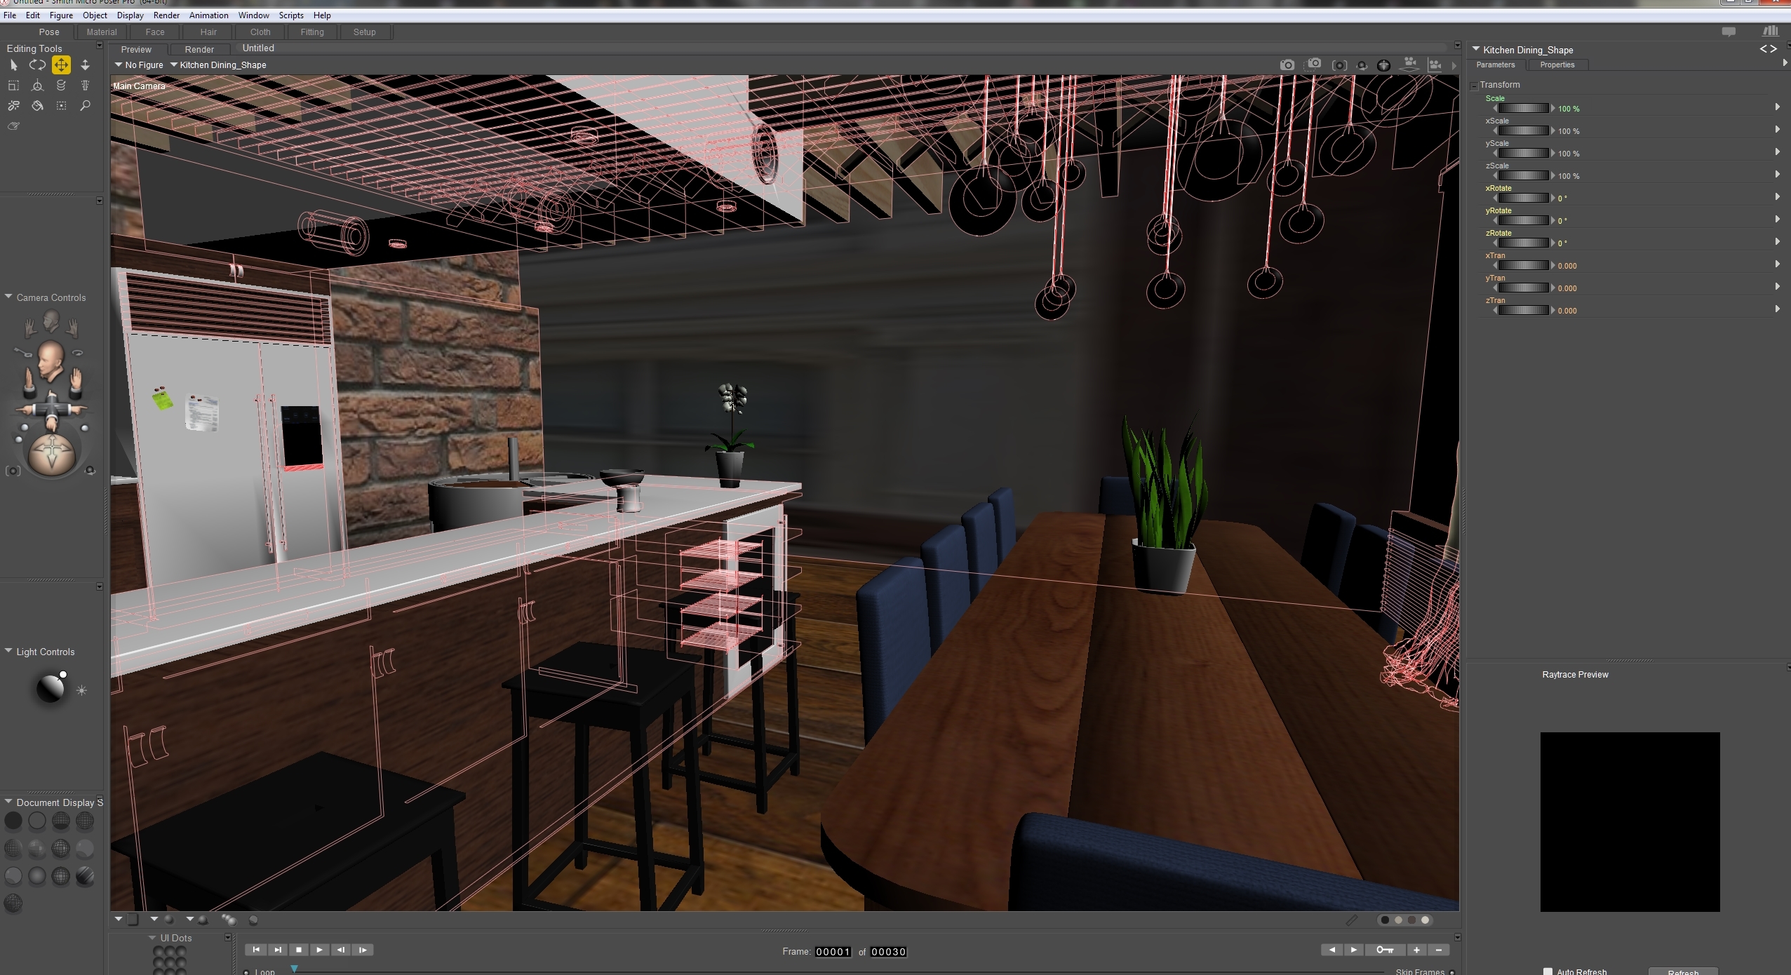Screen dimensions: 1791x975
Task: Select the Translate In/Out tool
Action: point(85,65)
